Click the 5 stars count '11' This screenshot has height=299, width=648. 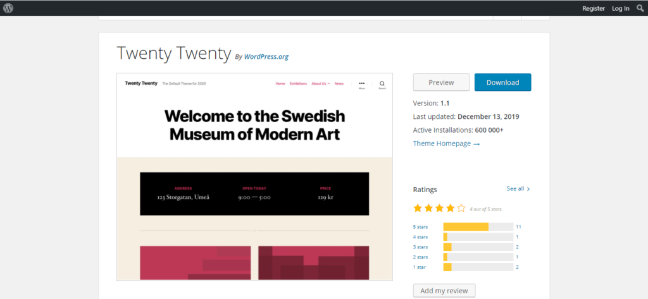[x=518, y=227]
